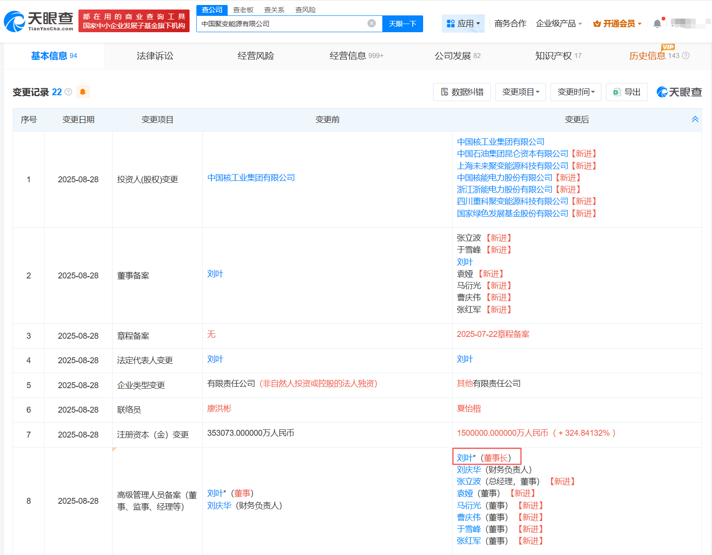
Task: Open the 数据纠错 data correction button
Action: pos(462,92)
